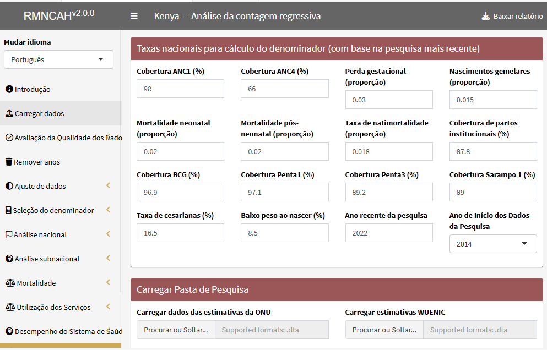Viewport: 547px width, 350px height.
Task: Click the Cobertura BCG input field
Action: point(180,192)
